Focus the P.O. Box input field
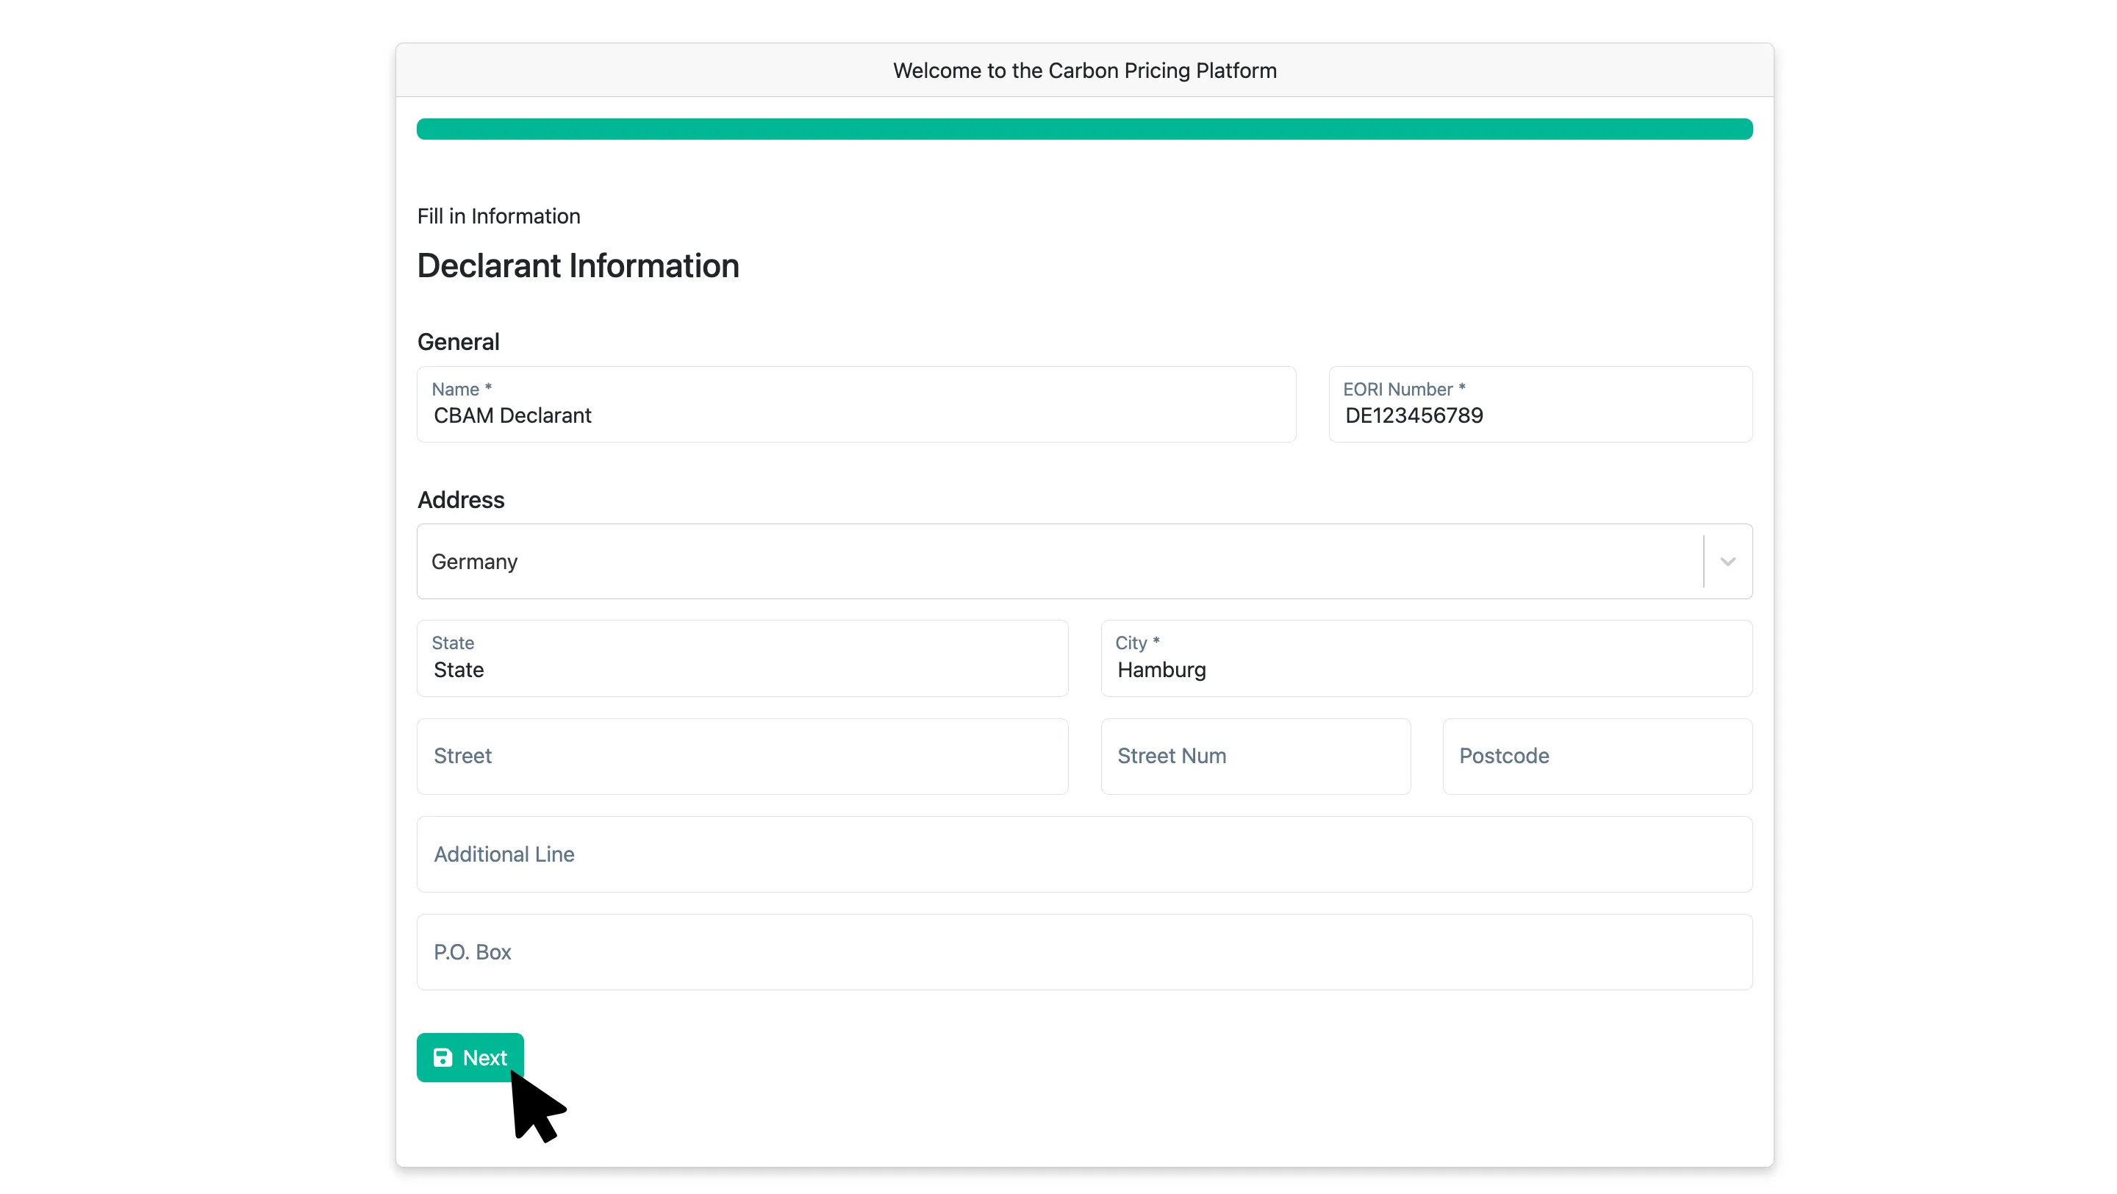Image resolution: width=2117 pixels, height=1194 pixels. tap(1084, 952)
